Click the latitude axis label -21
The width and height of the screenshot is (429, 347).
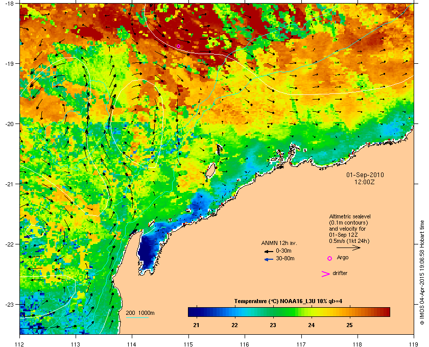pyautogui.click(x=9, y=184)
